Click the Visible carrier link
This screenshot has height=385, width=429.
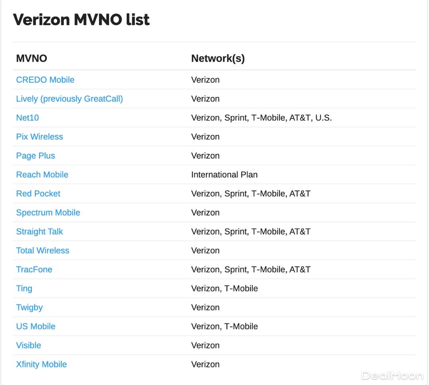point(29,346)
